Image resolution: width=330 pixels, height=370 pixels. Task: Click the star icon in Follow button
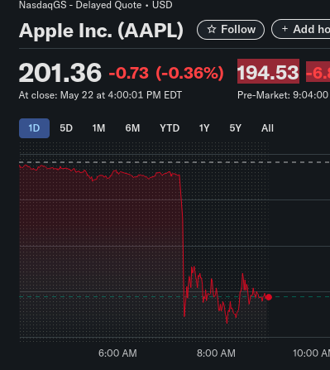212,30
